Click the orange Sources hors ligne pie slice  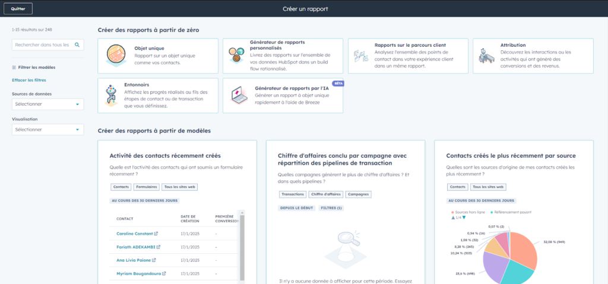pyautogui.click(x=524, y=249)
